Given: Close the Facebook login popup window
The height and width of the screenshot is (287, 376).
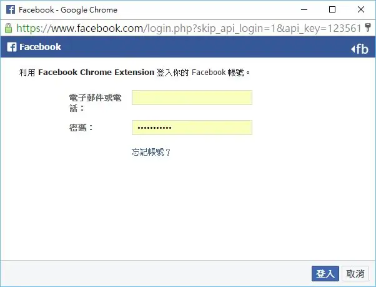Looking at the screenshot, I should (361, 10).
